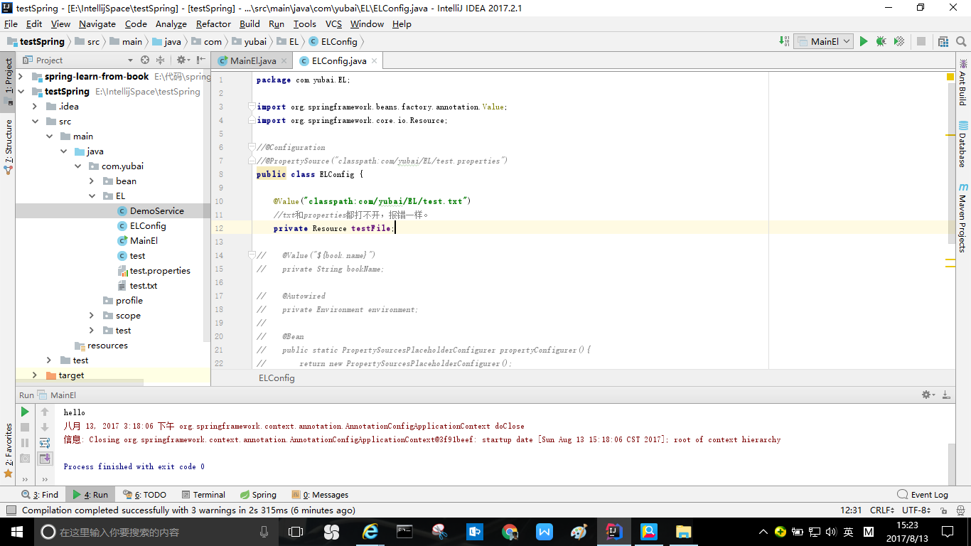Screen dimensions: 971x546
Task: Run MainEl with the green toolbar play button
Action: pos(864,42)
